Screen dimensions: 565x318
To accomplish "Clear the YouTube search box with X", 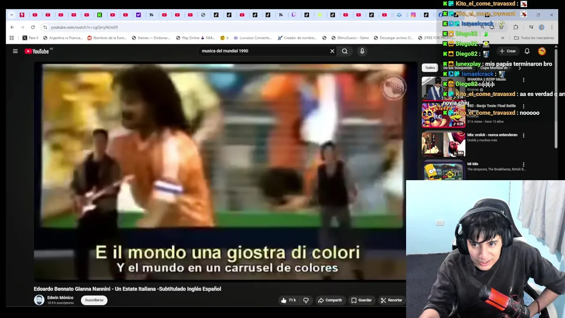I will click(332, 51).
